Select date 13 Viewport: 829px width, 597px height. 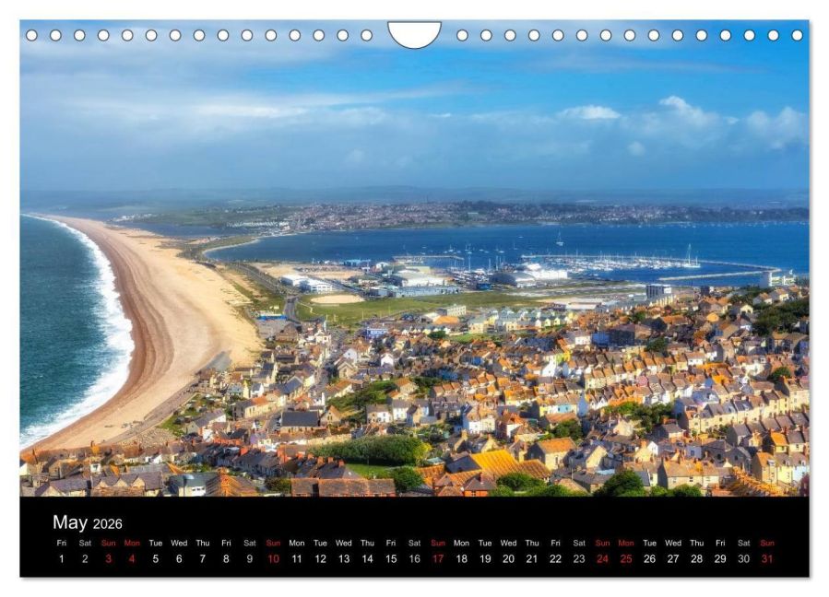coord(344,559)
